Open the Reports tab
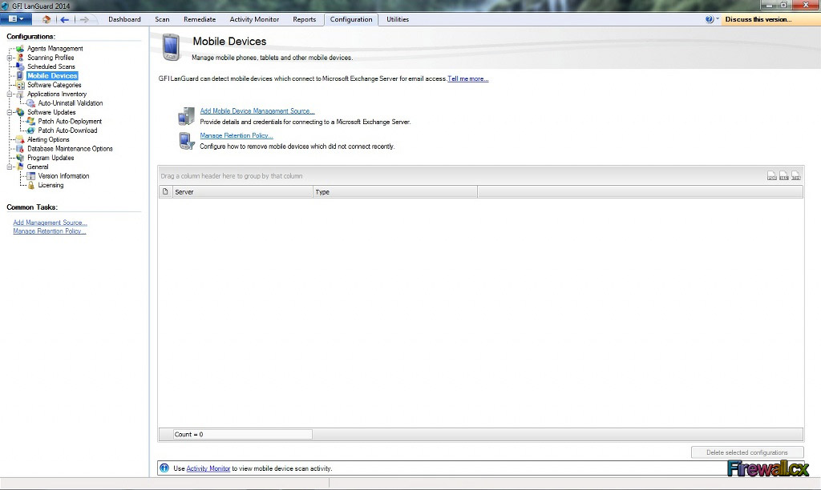Image resolution: width=821 pixels, height=490 pixels. click(x=304, y=19)
